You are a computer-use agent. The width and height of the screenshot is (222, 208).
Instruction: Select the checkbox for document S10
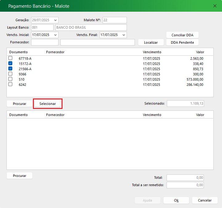coord(10,79)
